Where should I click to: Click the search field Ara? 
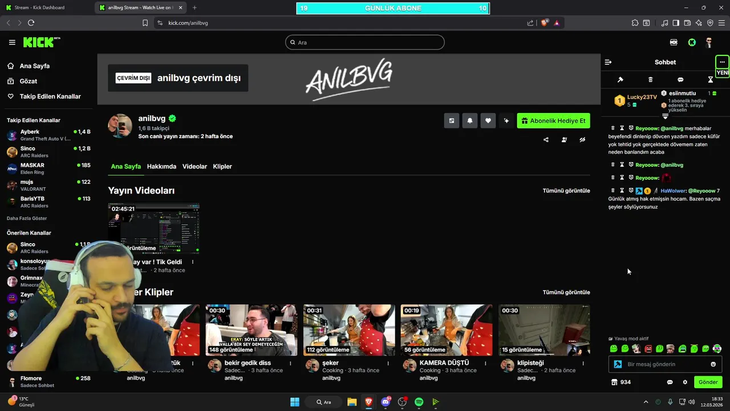tap(365, 42)
